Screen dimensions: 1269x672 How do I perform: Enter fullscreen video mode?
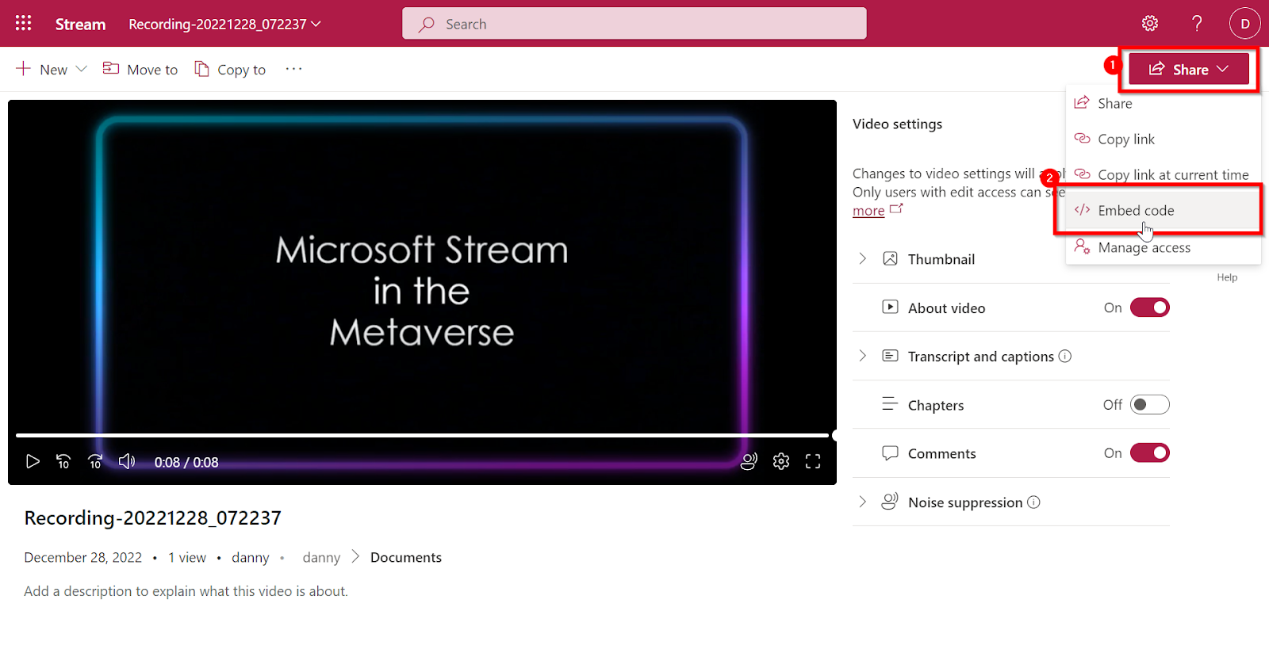point(813,461)
